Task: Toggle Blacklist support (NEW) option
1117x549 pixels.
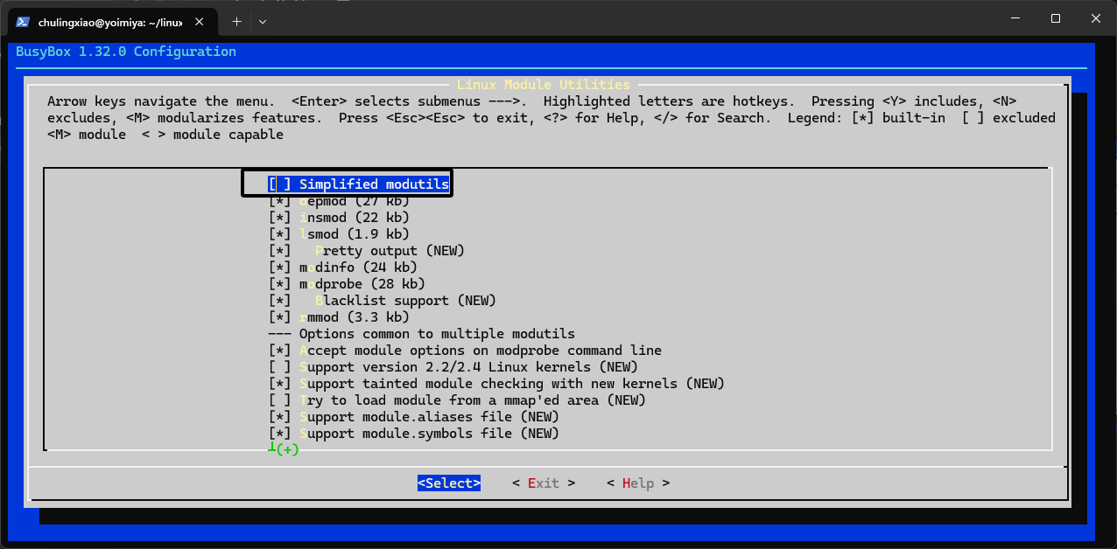Action: click(x=383, y=301)
